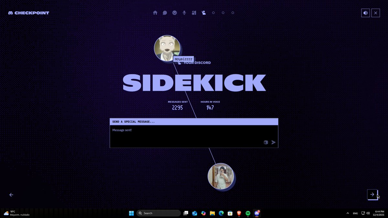Click the mirror selfie avatar at bottom
Viewport: 388px width, 218px height.
click(221, 176)
